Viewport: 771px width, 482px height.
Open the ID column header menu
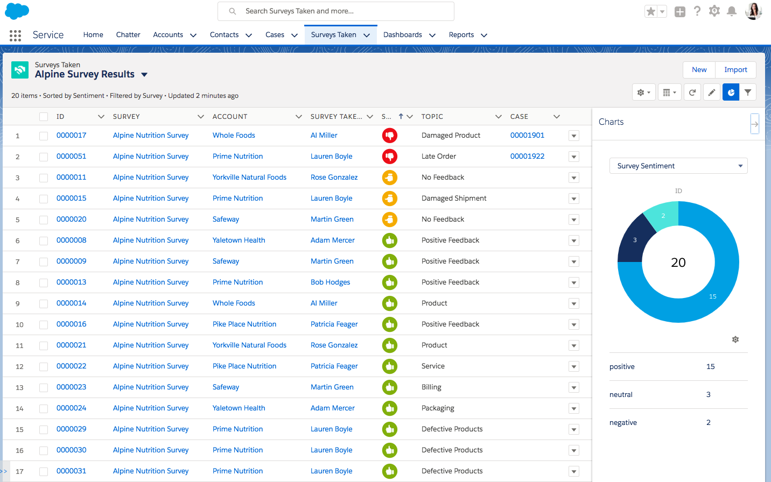pyautogui.click(x=101, y=117)
